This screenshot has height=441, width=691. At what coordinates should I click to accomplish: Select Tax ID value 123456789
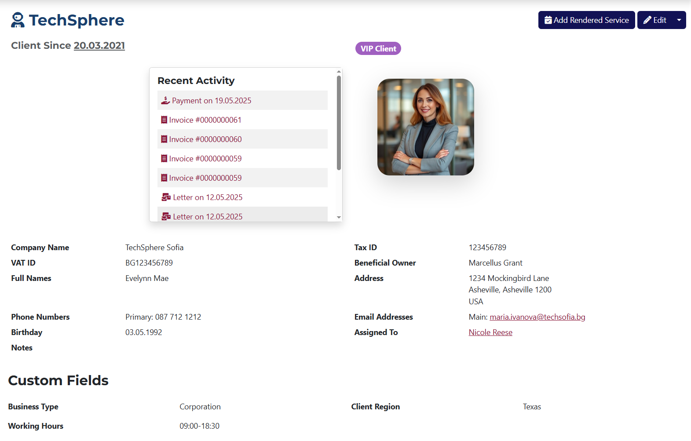click(x=487, y=248)
